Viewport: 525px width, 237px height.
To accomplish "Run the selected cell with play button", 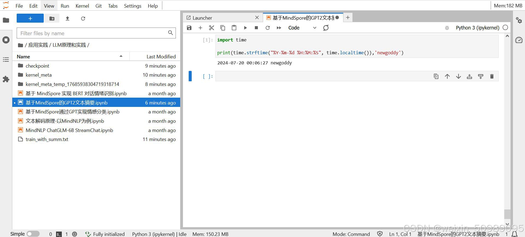I will [245, 28].
